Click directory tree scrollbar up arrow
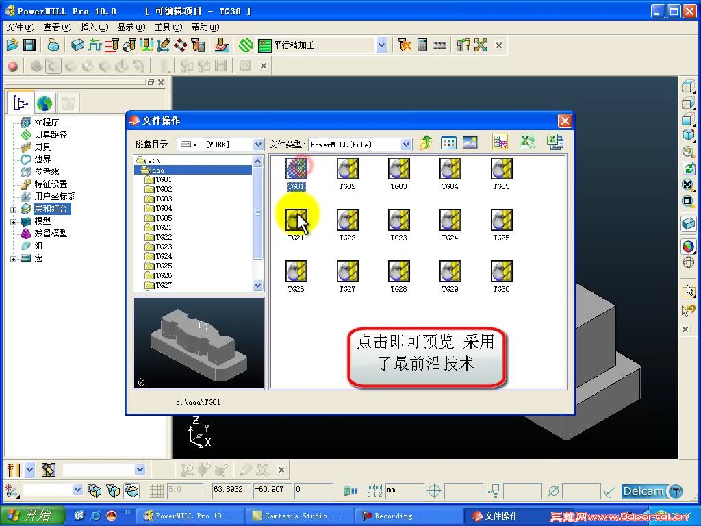Screen dimensions: 701x526 (x=258, y=161)
